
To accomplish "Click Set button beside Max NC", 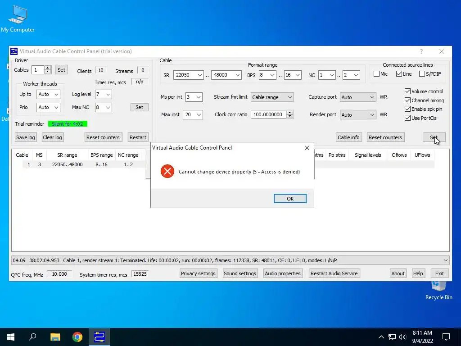I will click(x=140, y=107).
